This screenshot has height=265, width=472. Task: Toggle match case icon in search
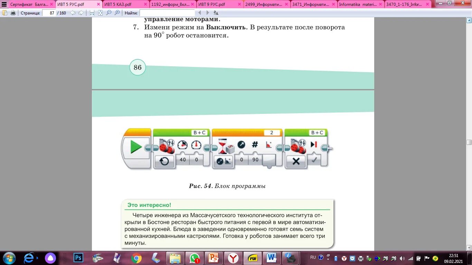216,13
